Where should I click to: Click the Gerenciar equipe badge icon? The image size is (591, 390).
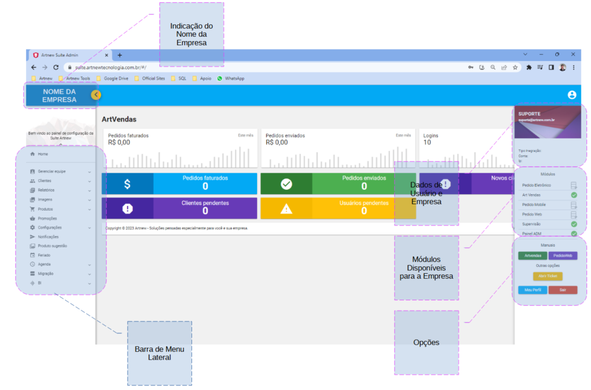(x=32, y=171)
